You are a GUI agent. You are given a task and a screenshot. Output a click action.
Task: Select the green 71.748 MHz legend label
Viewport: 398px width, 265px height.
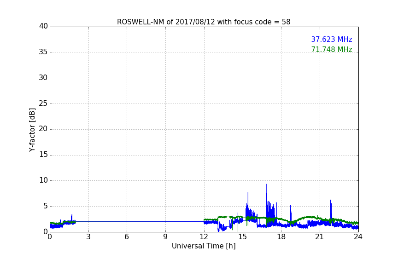(x=332, y=49)
